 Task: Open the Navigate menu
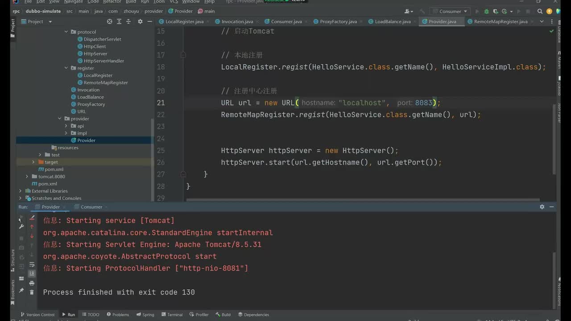(73, 2)
